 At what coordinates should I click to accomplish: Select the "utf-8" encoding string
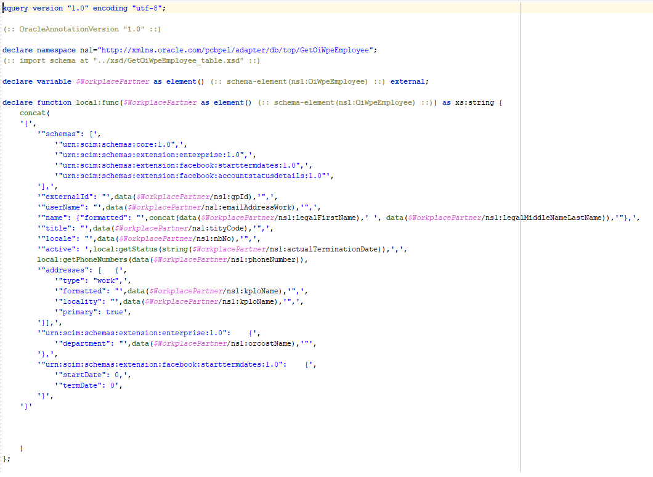tap(147, 9)
